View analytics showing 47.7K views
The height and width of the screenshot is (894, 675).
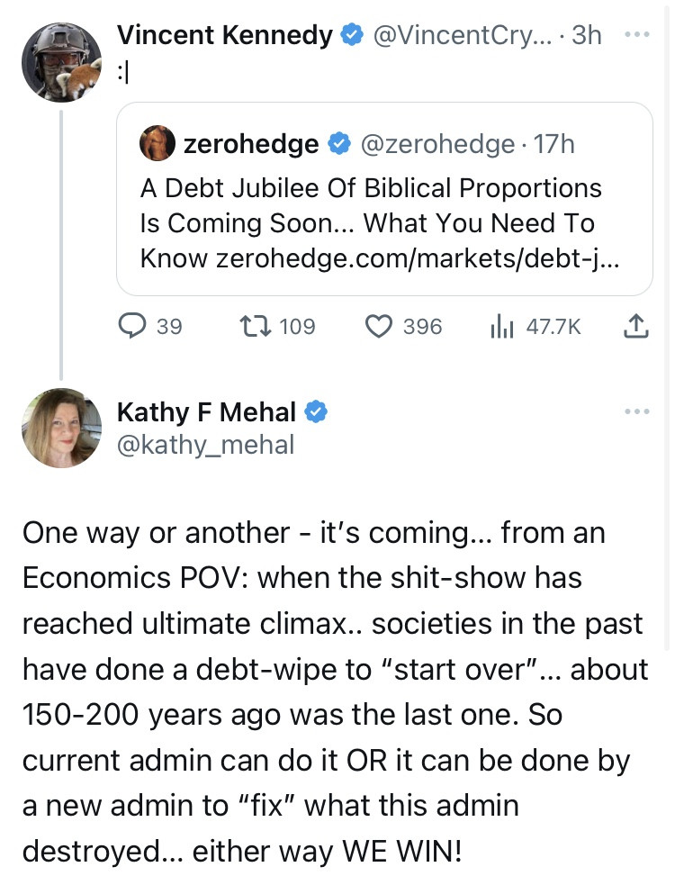coord(499,327)
